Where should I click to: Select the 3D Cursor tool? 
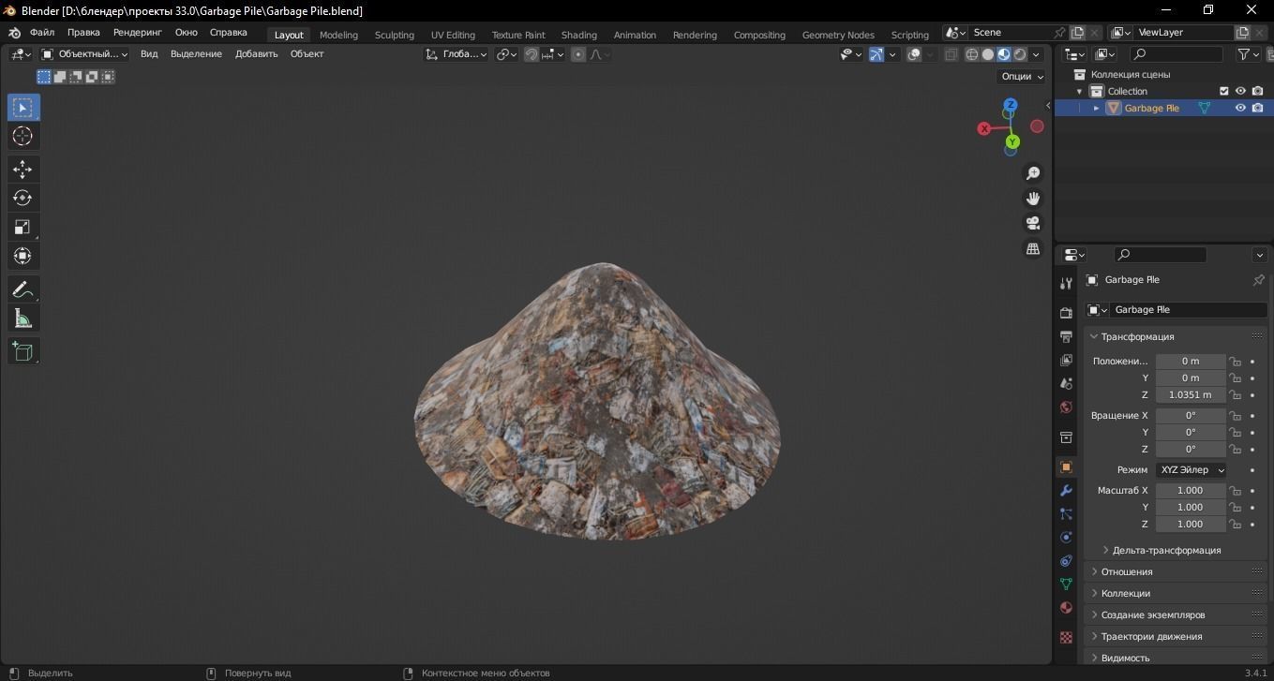point(22,137)
